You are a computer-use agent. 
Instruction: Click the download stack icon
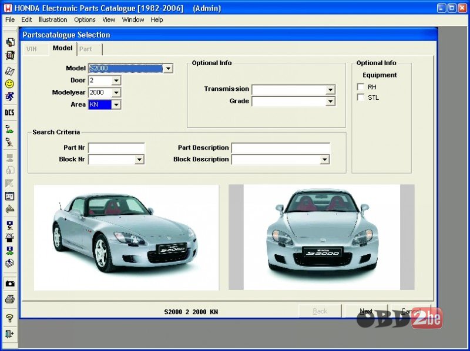[x=10, y=263]
